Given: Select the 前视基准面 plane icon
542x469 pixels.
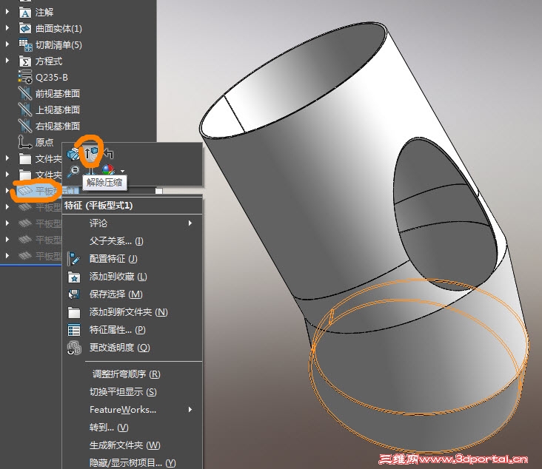Looking at the screenshot, I should [x=25, y=94].
